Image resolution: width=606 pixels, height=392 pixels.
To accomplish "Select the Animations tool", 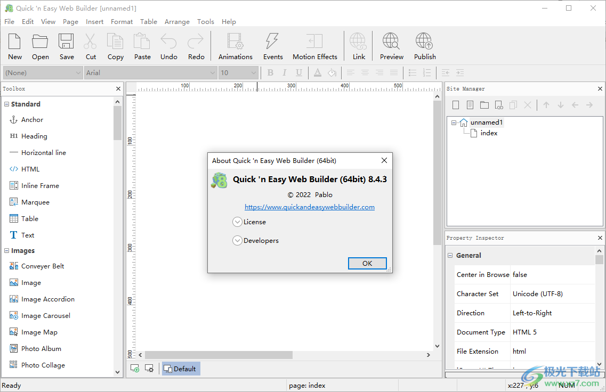I will coord(235,46).
